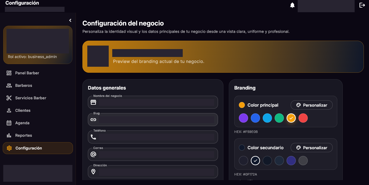Viewport: 369px width, 185px height.
Task: Click the orange dot beside Color principal
Action: tap(242, 105)
